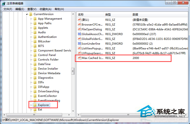Expand the Diagnostics key arrow
The image size is (190, 124).
pyautogui.click(x=31, y=78)
